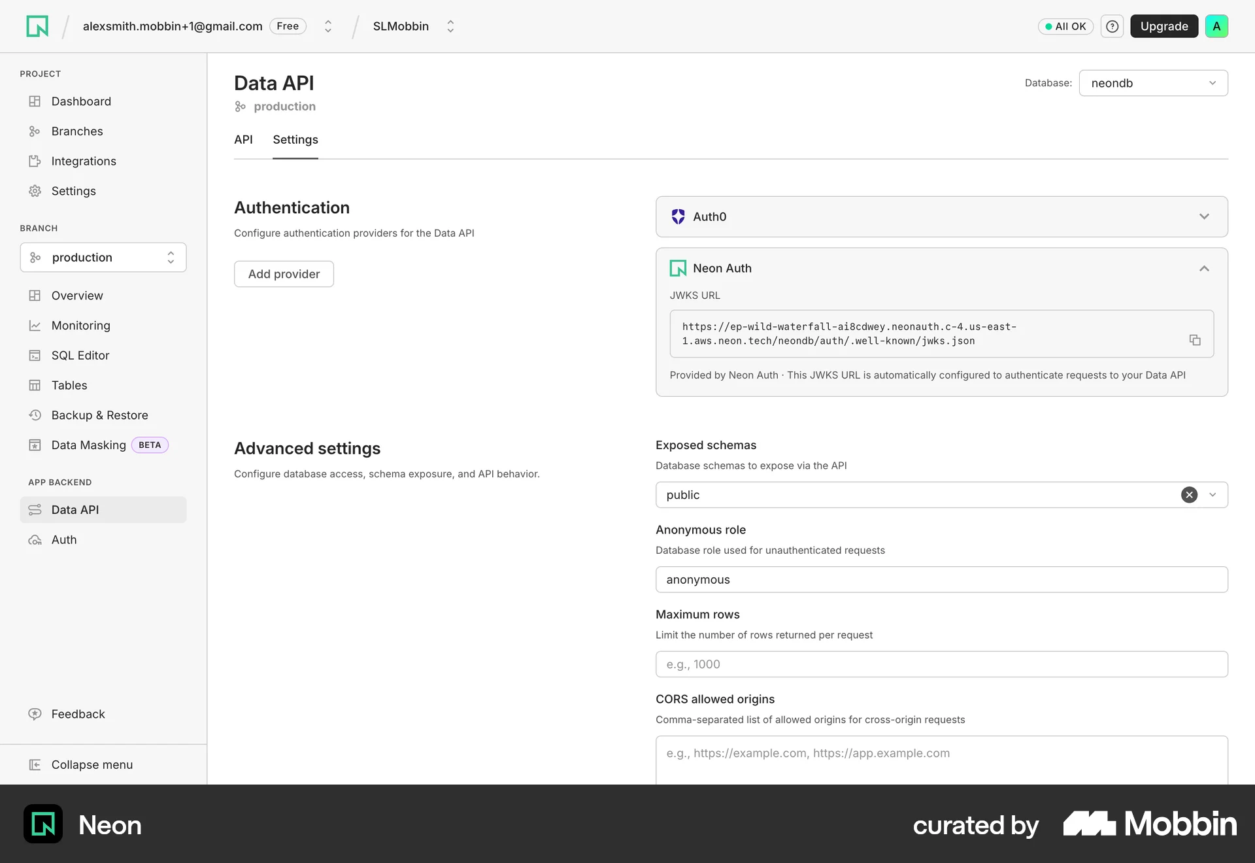
Task: Open the production branch selector
Action: pos(103,258)
